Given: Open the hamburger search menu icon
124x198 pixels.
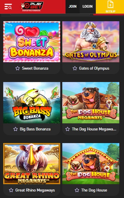Looking at the screenshot, I should [8, 6].
